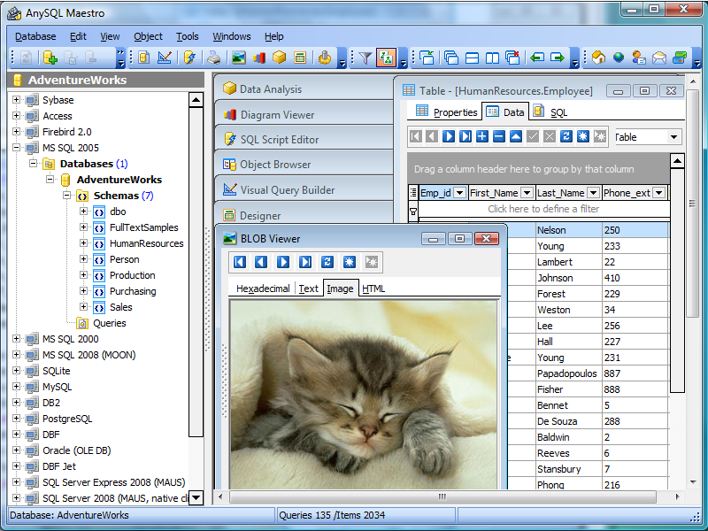Open the Tools menu
This screenshot has height=531, width=708.
[187, 36]
